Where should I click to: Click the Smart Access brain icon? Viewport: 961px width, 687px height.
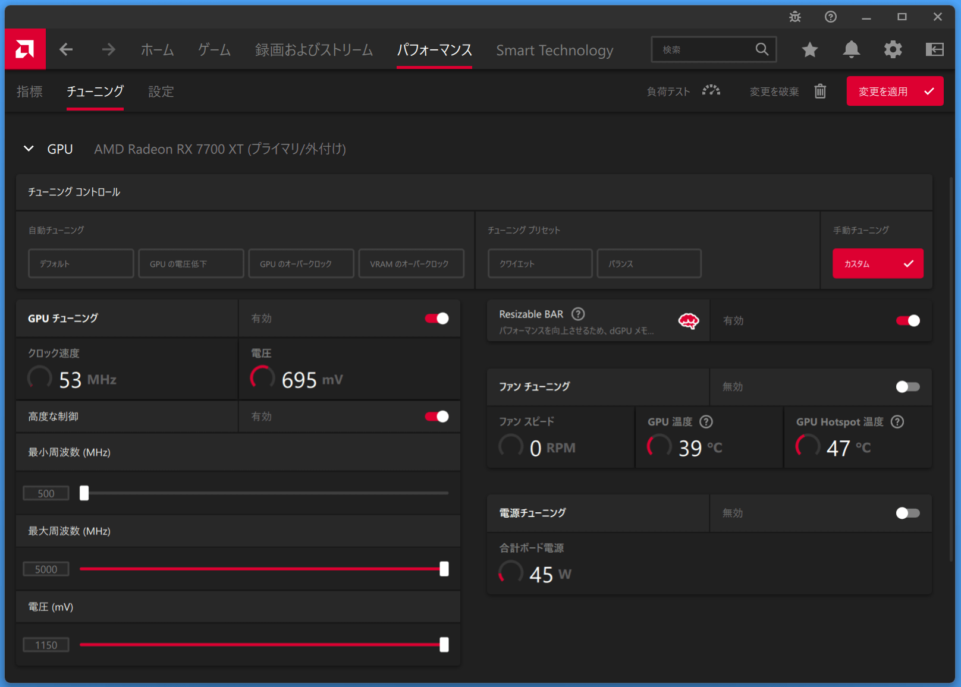pos(689,322)
